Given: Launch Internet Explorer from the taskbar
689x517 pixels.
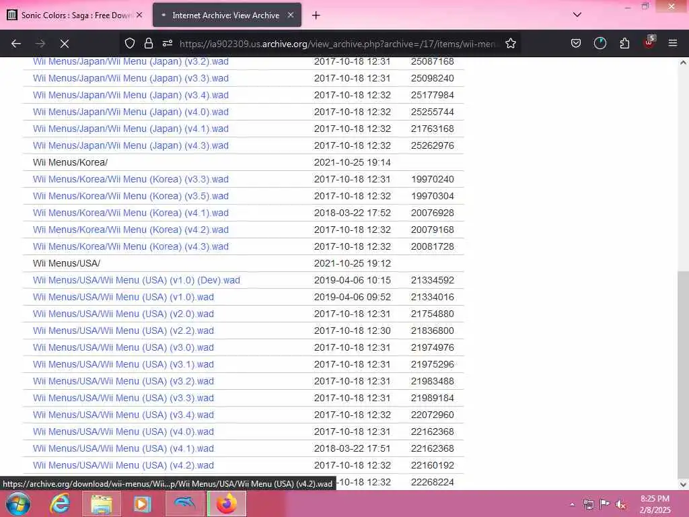Looking at the screenshot, I should coord(60,504).
